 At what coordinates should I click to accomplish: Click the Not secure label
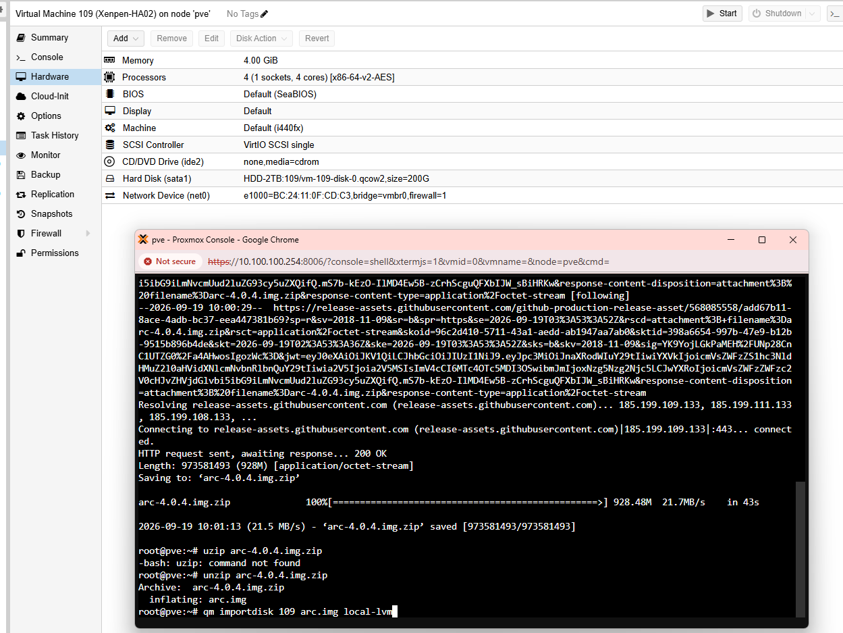[x=175, y=261]
